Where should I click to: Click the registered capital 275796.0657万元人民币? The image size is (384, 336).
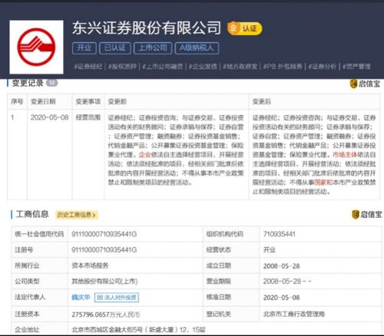click(x=106, y=315)
